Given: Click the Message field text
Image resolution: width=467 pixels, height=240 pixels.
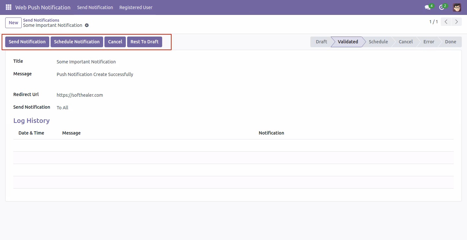Looking at the screenshot, I should (95, 74).
